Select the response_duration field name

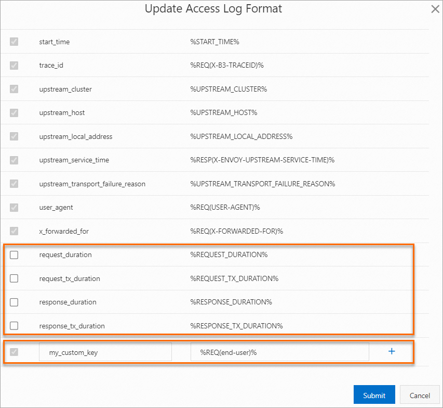(68, 302)
